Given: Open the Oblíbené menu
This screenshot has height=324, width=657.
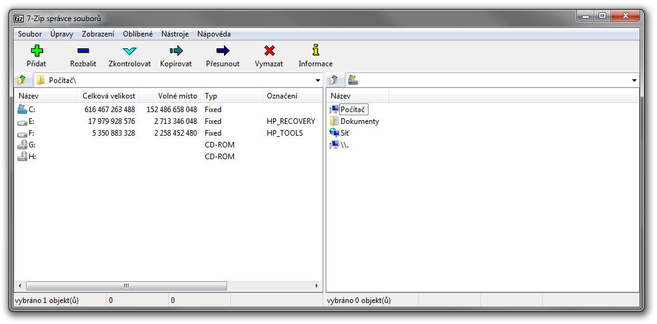Looking at the screenshot, I should click(x=138, y=34).
